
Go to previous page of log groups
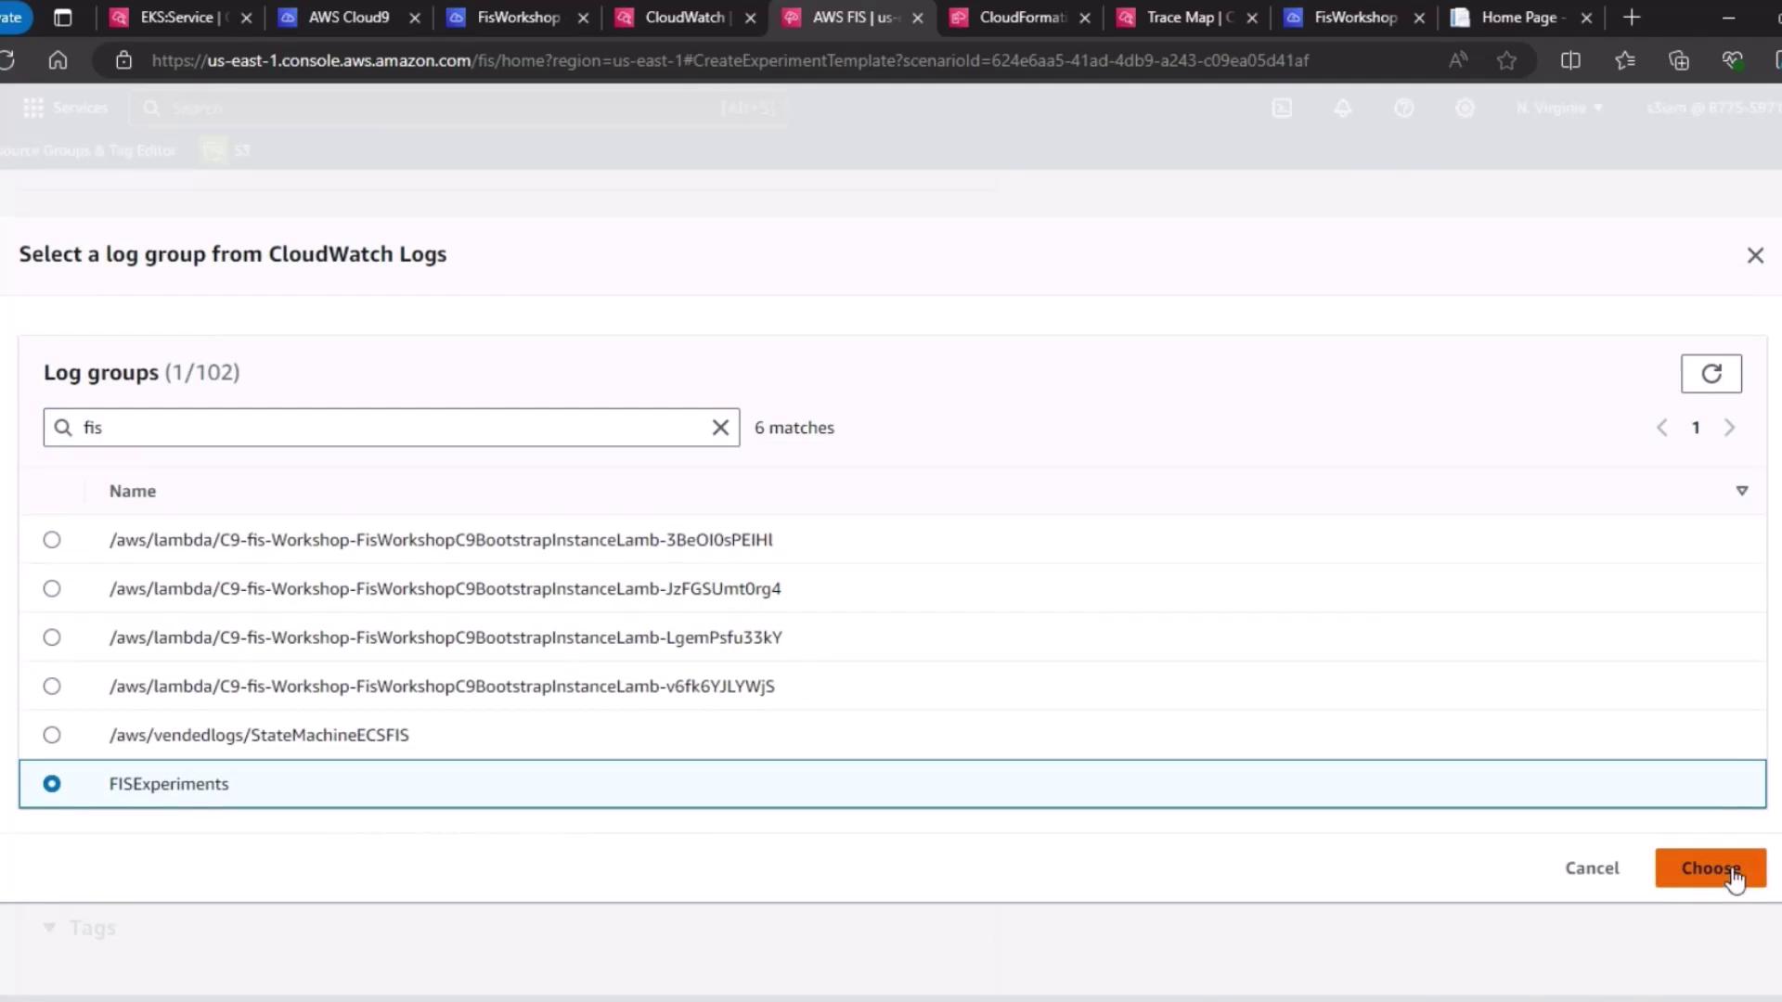tap(1661, 428)
